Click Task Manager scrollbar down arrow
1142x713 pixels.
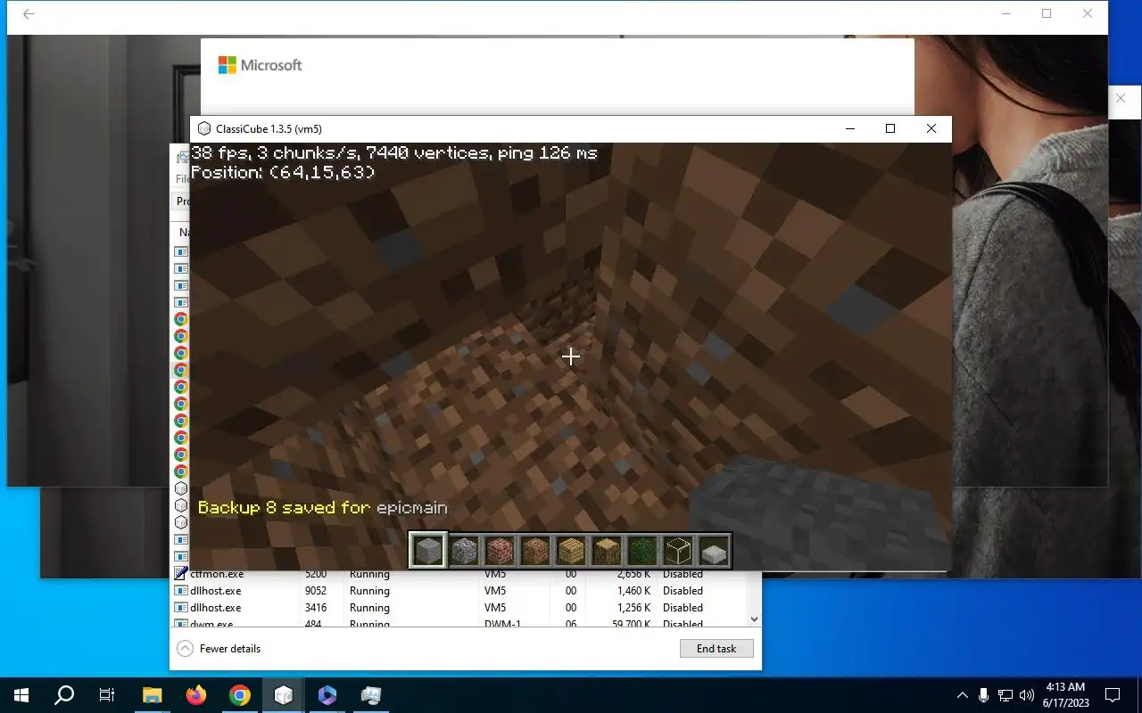click(754, 619)
